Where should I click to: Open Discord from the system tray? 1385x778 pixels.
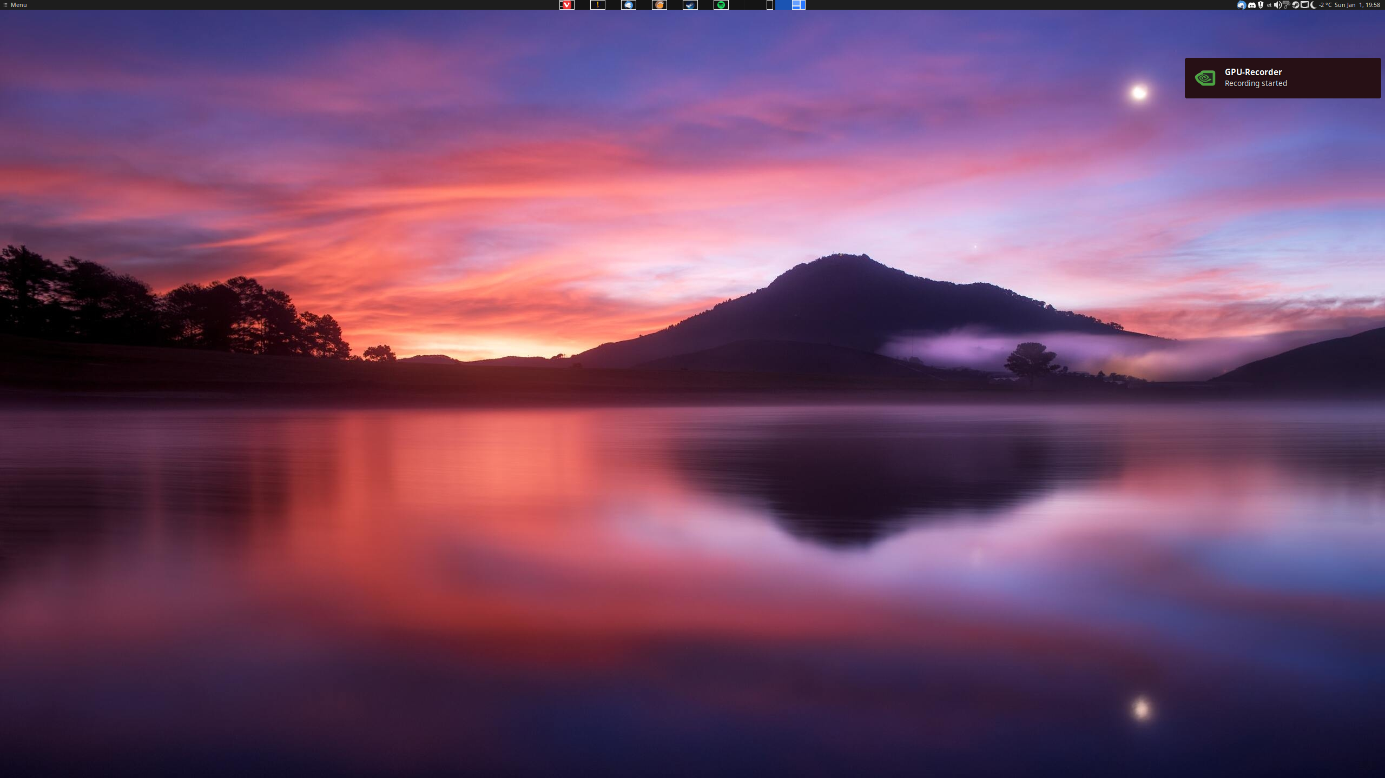1251,5
